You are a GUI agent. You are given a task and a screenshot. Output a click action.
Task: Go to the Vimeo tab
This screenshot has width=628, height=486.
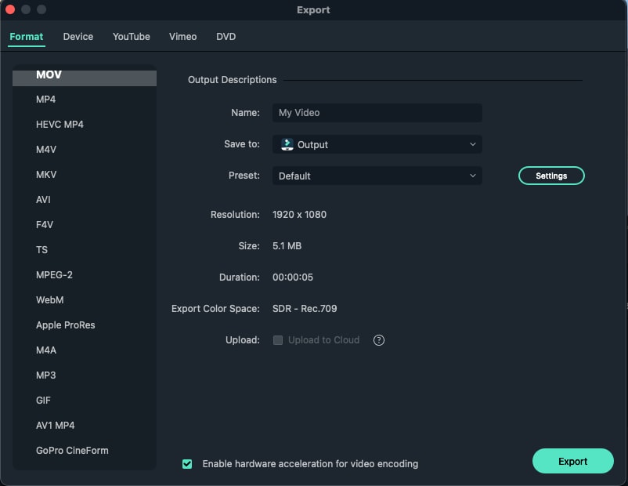pyautogui.click(x=182, y=37)
